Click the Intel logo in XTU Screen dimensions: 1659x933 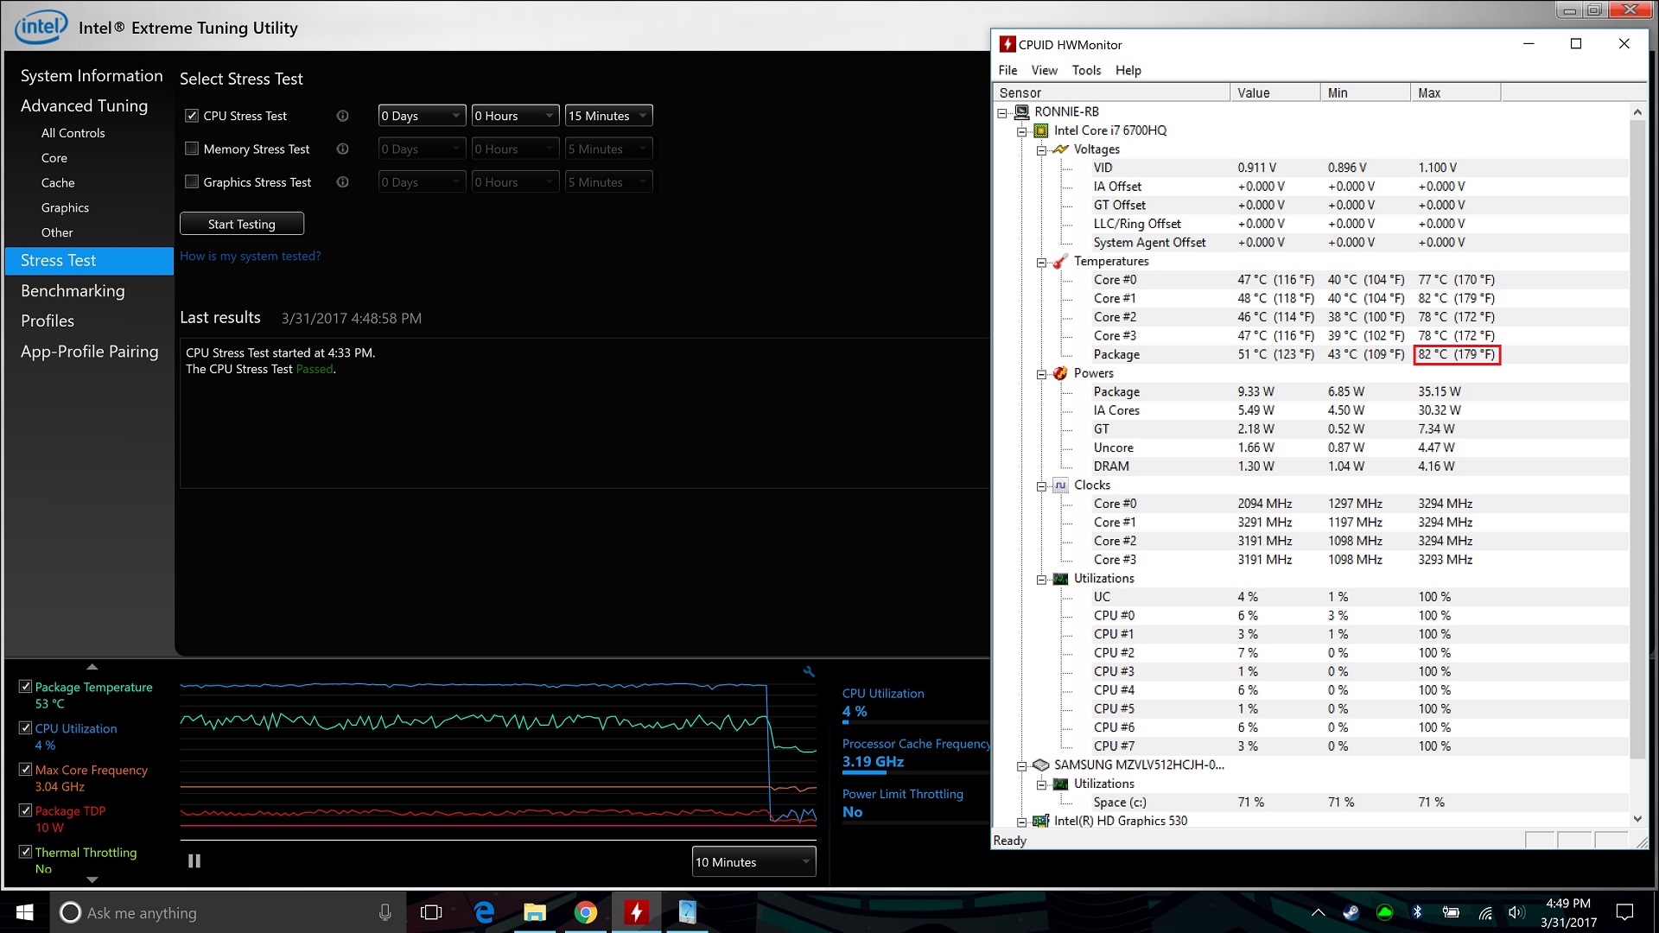coord(41,27)
